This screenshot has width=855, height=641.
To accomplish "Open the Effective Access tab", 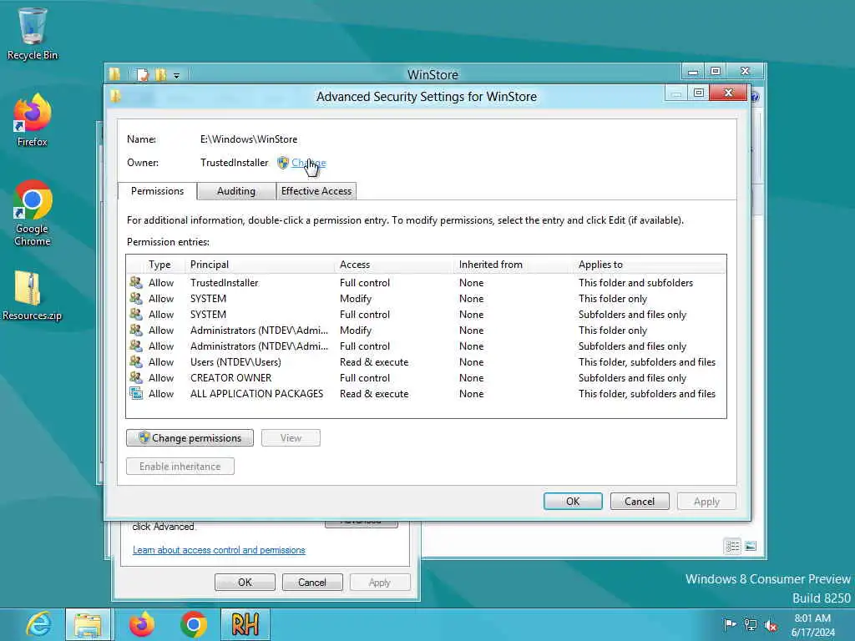I will tap(316, 191).
